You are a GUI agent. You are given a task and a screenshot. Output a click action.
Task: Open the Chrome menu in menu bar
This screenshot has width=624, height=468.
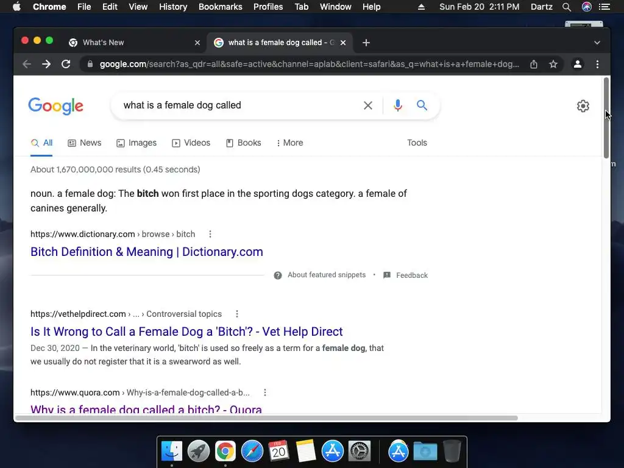point(49,7)
